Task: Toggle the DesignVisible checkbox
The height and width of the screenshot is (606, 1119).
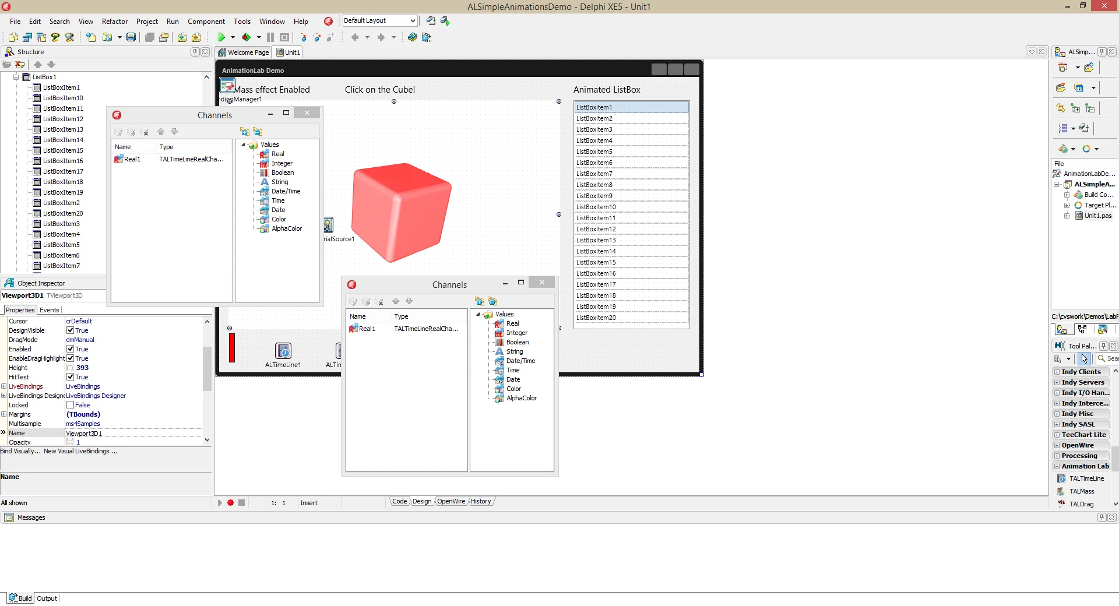Action: click(70, 330)
